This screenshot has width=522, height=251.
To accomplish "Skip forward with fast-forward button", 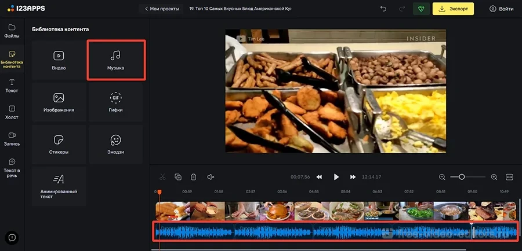I will click(353, 177).
